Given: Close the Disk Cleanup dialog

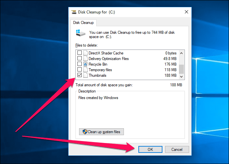Looking at the screenshot, I should coord(186,12).
